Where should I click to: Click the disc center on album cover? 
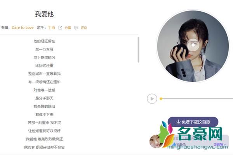193,45
